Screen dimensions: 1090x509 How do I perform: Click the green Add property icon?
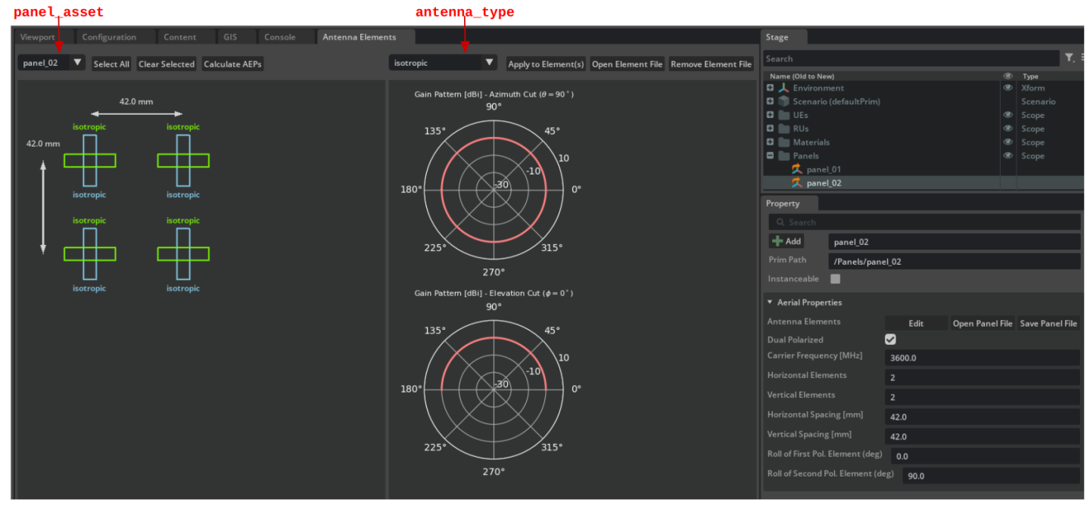[777, 241]
